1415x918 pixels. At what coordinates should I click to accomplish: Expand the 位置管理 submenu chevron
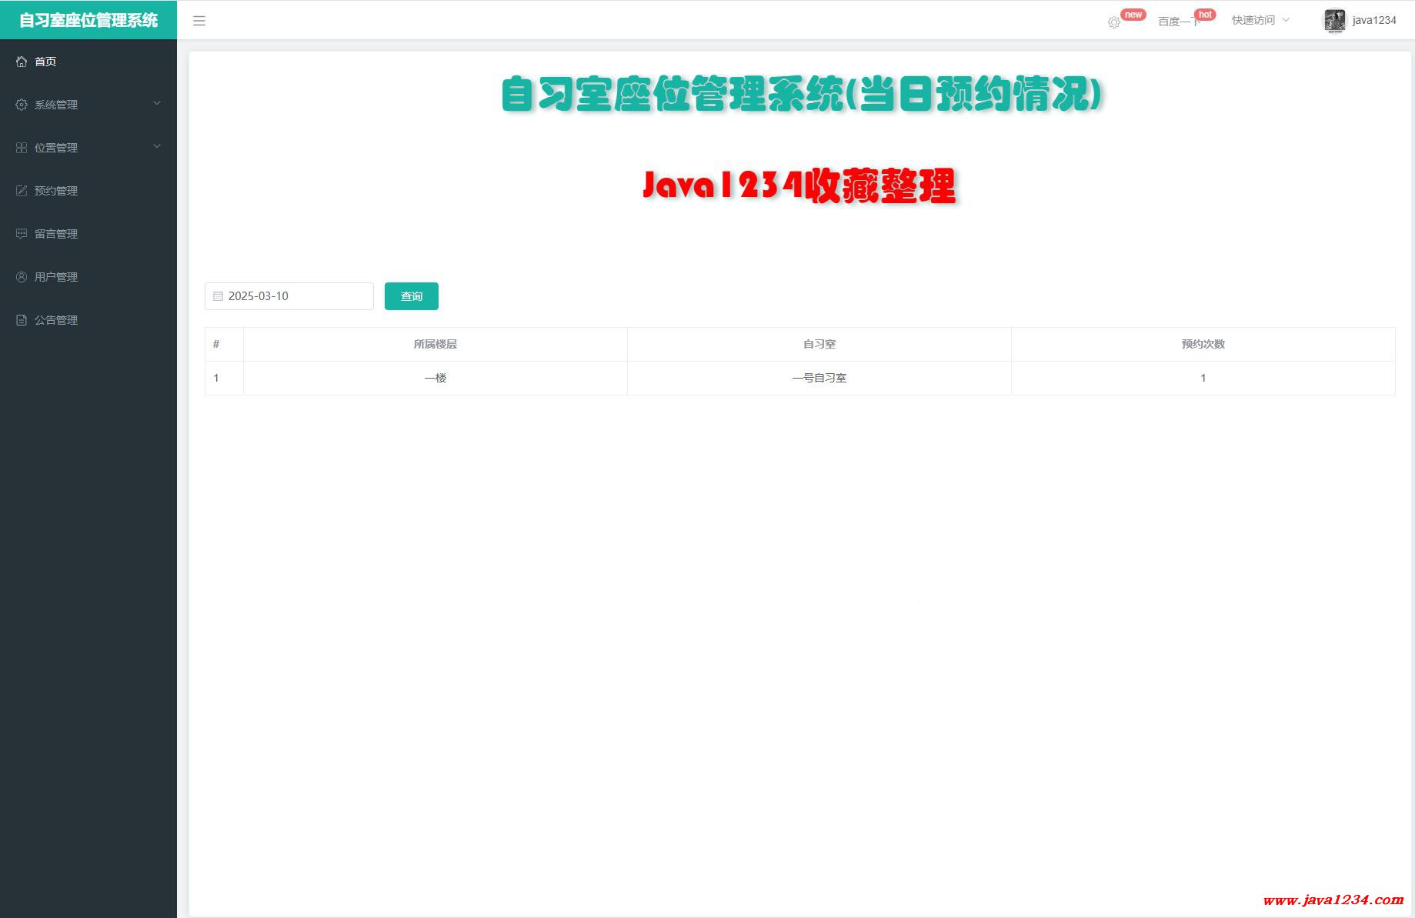click(157, 146)
